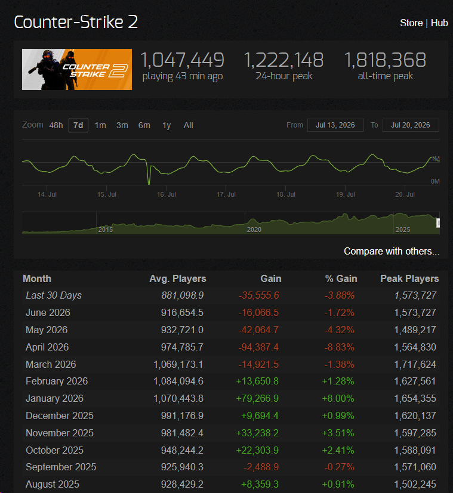The height and width of the screenshot is (493, 453).
Task: Click the From date field Jul 13, 2026
Action: 335,125
